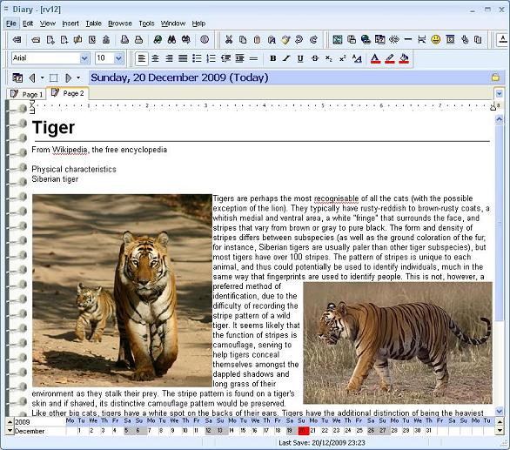
Task: Open the calendar date picker icon
Action: [x=17, y=77]
